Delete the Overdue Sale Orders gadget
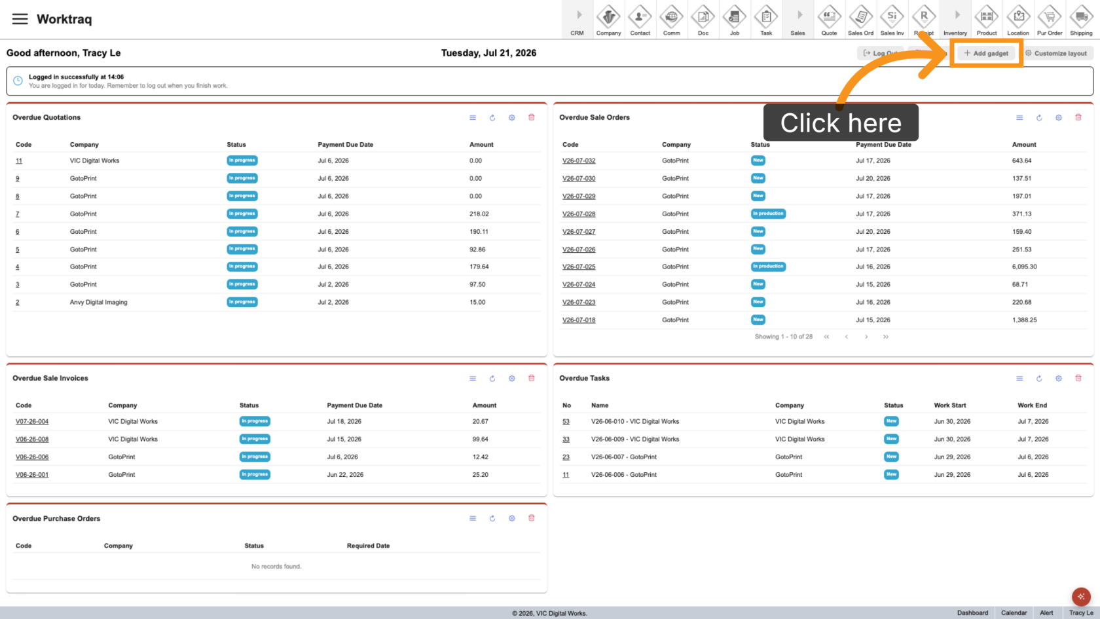Image resolution: width=1100 pixels, height=619 pixels. (x=1078, y=118)
